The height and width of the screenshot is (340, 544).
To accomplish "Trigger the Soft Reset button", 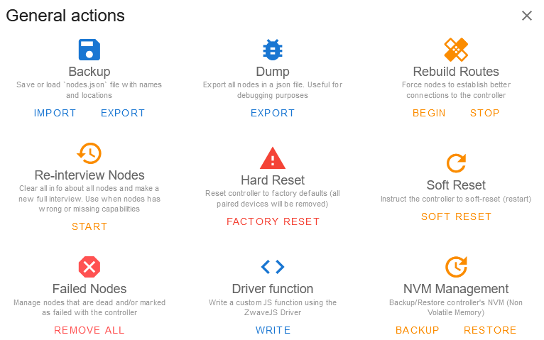I will coord(456,216).
